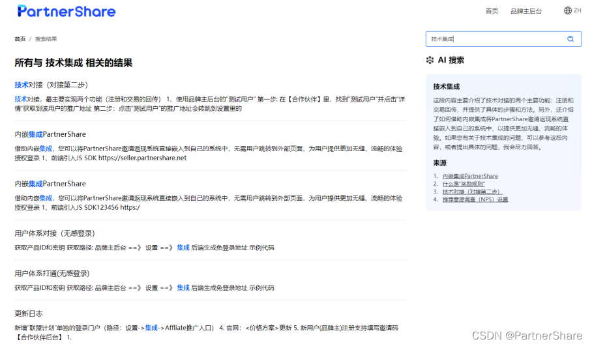Screen dimensions: 592x346
Task: Click the AI 搜索 heading text
Action: coord(451,60)
